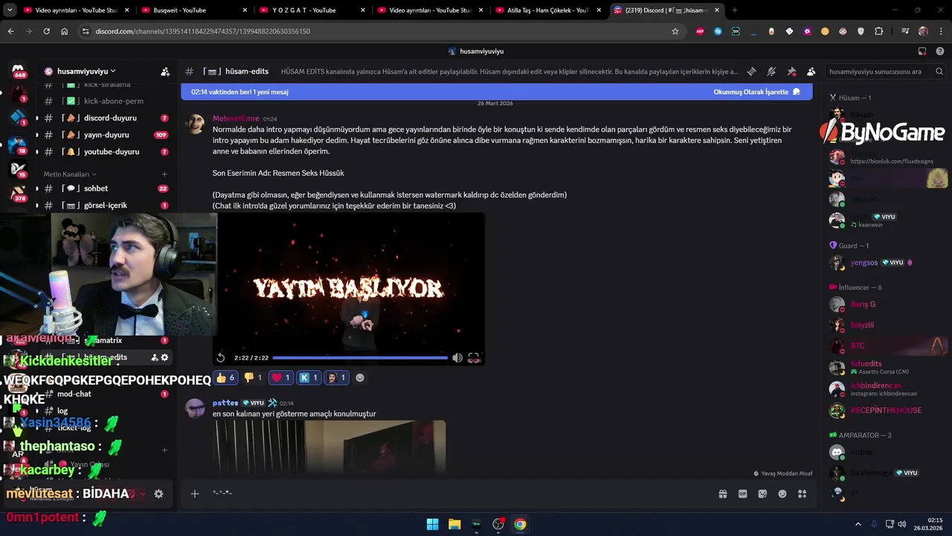Open MehmetEmre's user profile name
Viewport: 952px width, 536px height.
236,118
